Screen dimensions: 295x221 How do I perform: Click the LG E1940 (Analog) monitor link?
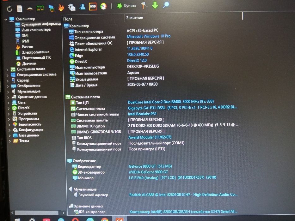pyautogui.click(x=173, y=177)
